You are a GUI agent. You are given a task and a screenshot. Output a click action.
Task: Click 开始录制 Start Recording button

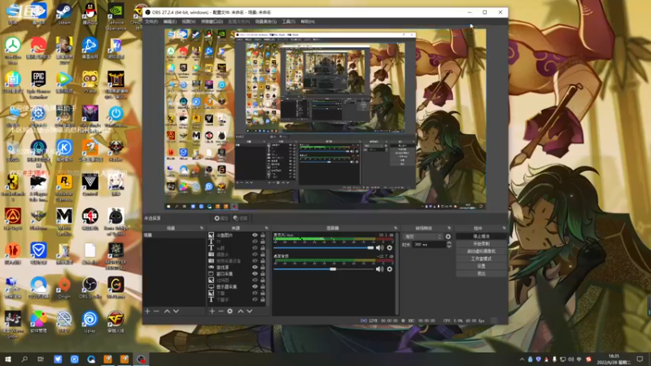[x=481, y=243]
